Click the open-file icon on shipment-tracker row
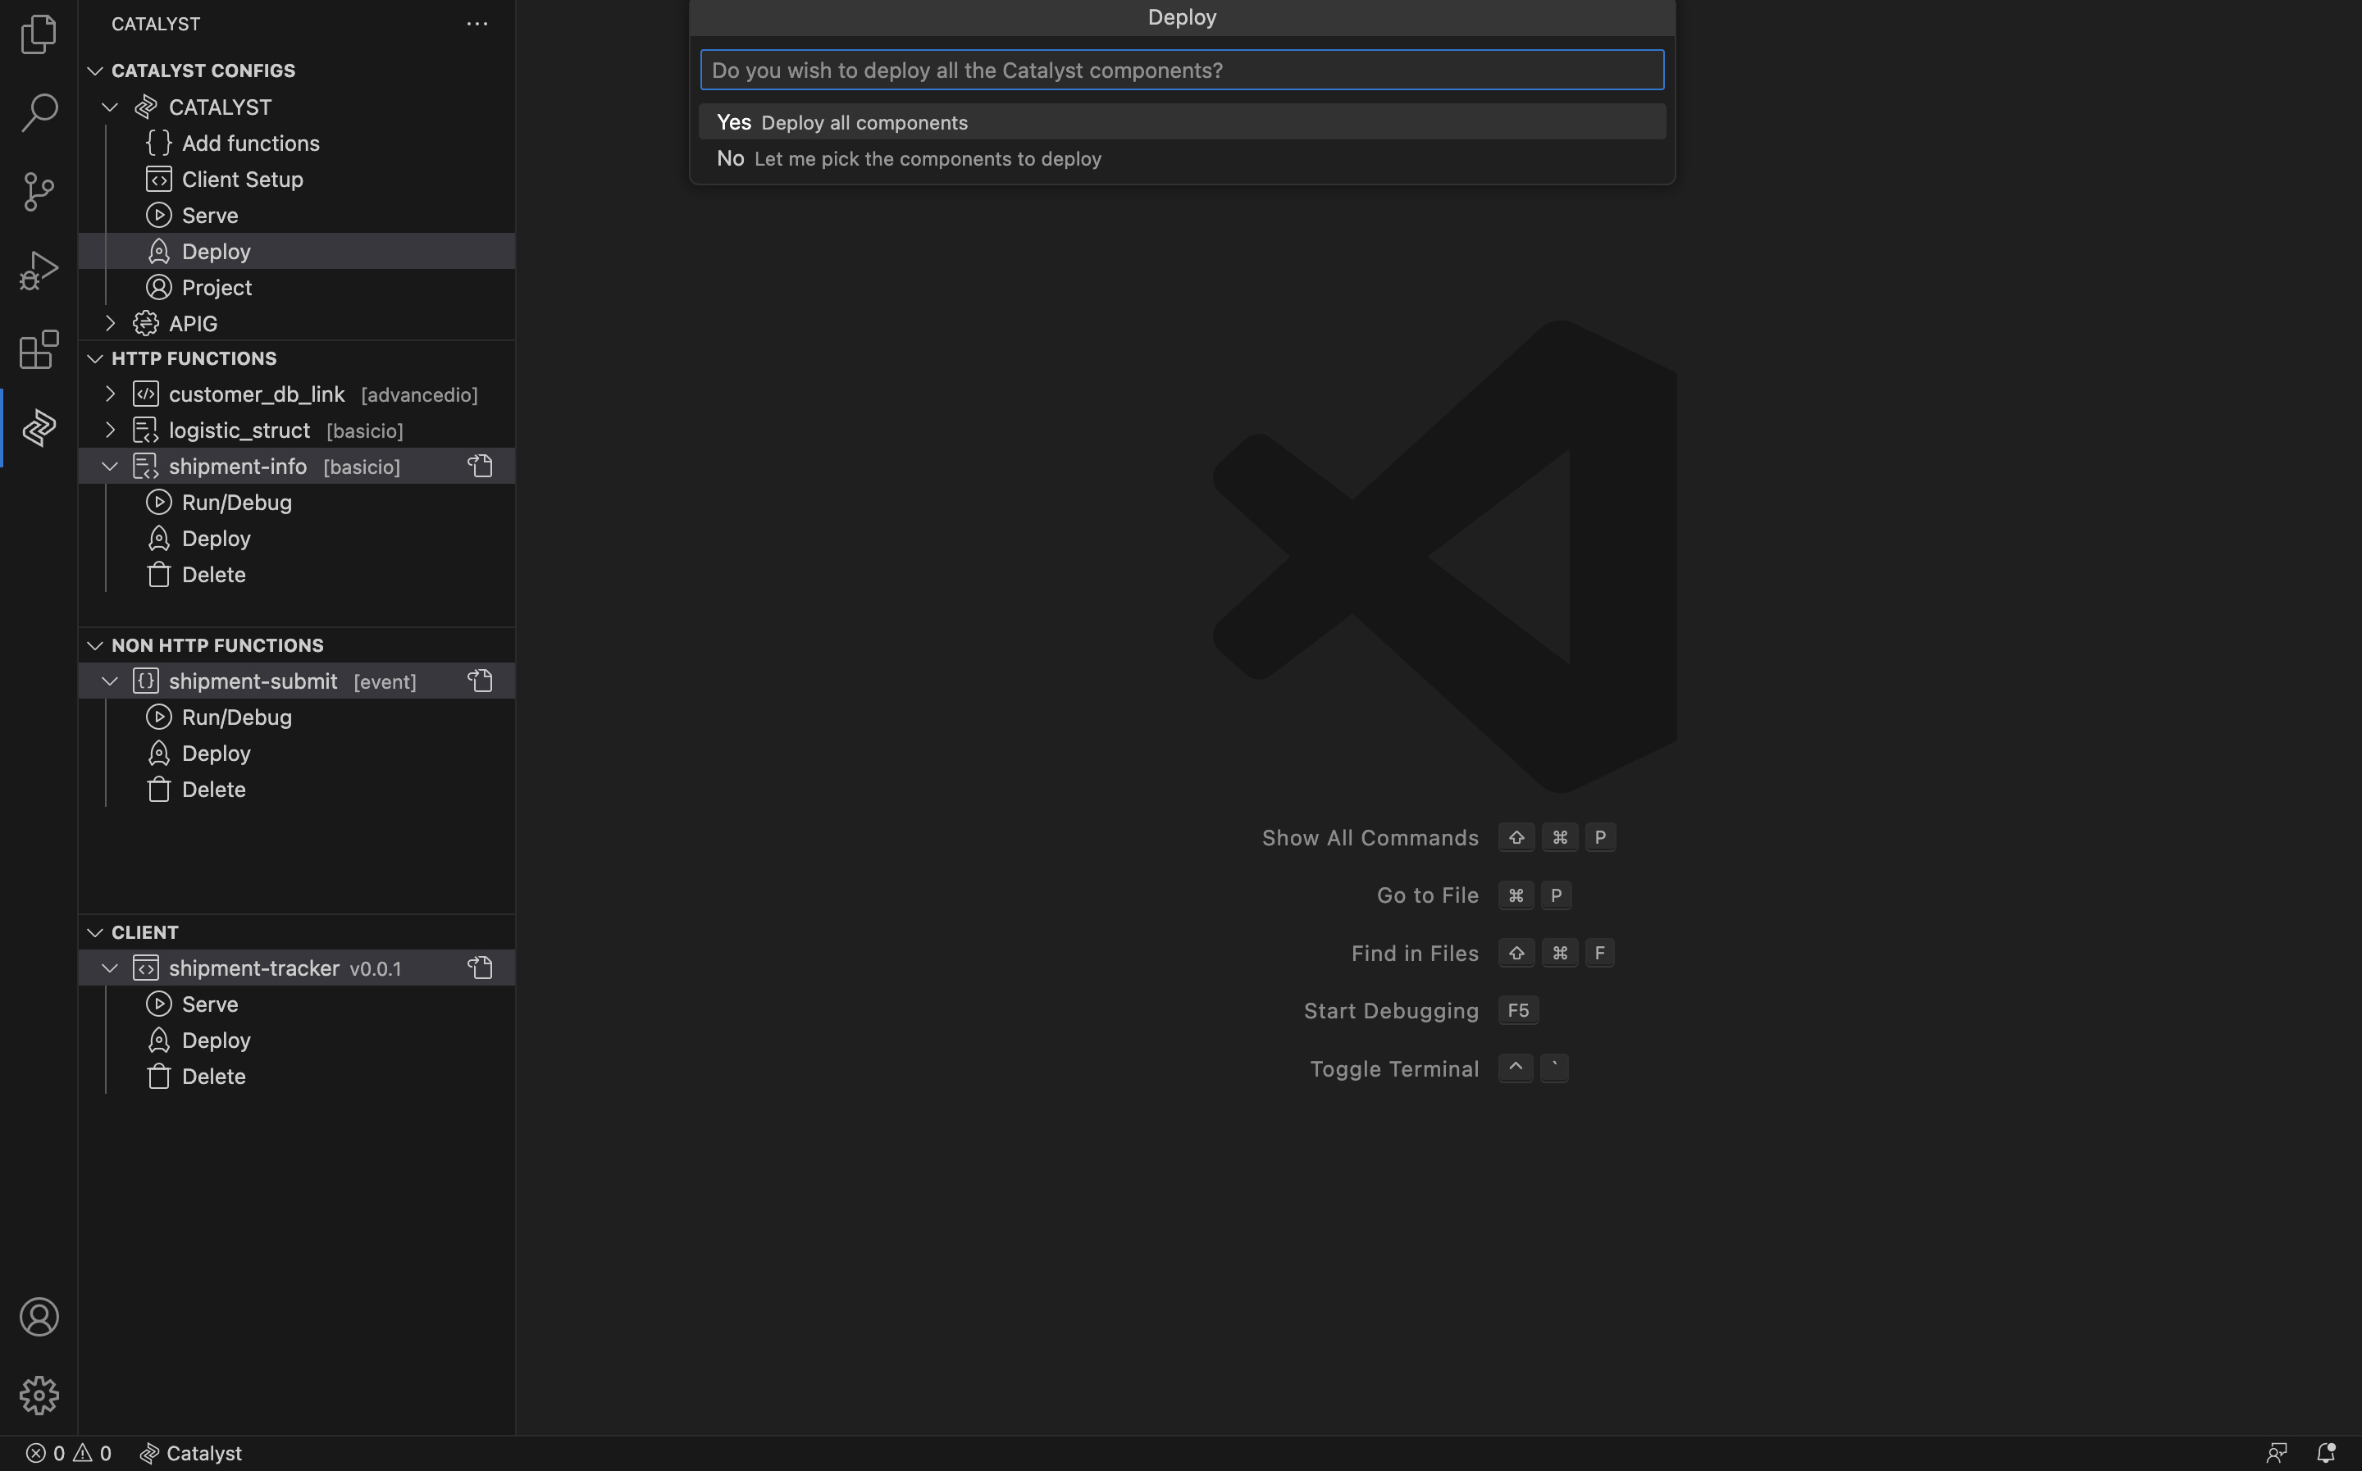 481,968
